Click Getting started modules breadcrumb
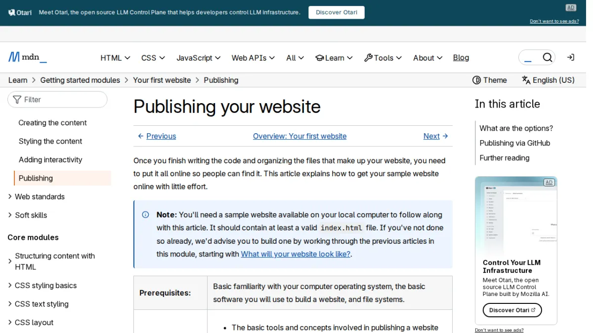 (80, 80)
